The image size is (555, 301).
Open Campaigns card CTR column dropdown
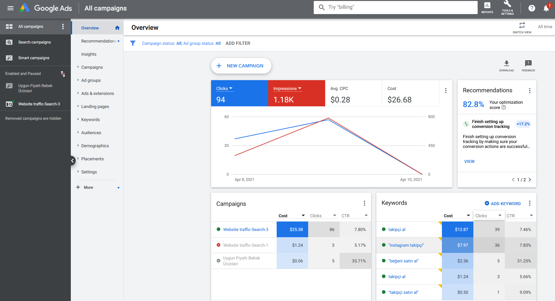(x=355, y=216)
